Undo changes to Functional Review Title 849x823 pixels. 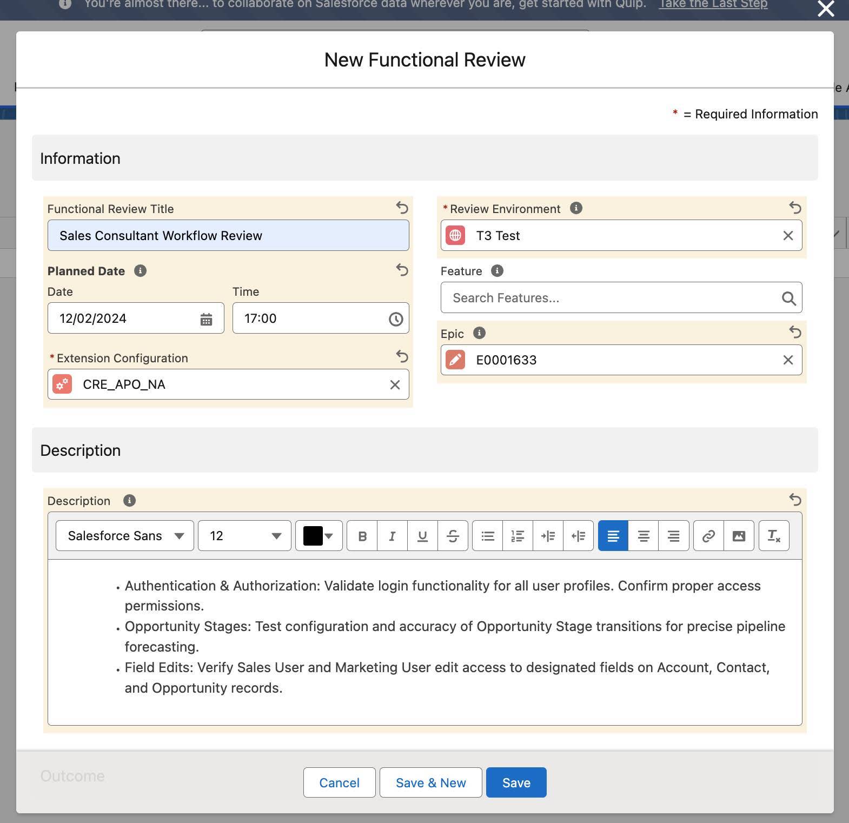pyautogui.click(x=402, y=208)
